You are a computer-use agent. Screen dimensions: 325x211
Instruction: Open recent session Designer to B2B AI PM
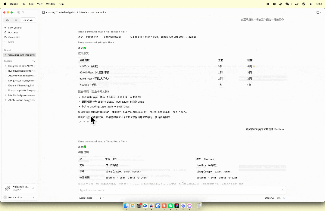point(20,66)
